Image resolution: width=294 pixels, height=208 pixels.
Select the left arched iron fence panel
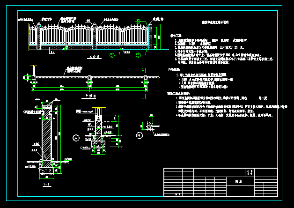click(54, 37)
